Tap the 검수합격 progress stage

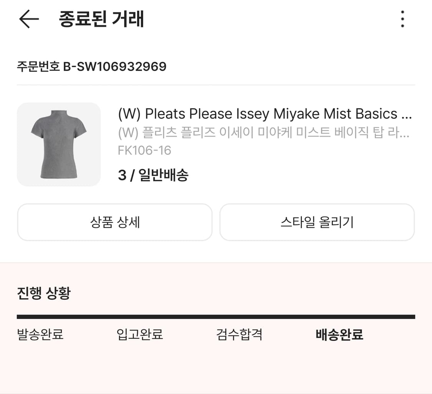tap(239, 335)
